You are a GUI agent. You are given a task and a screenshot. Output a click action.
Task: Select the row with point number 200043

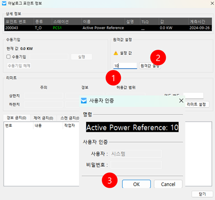click(x=108, y=28)
